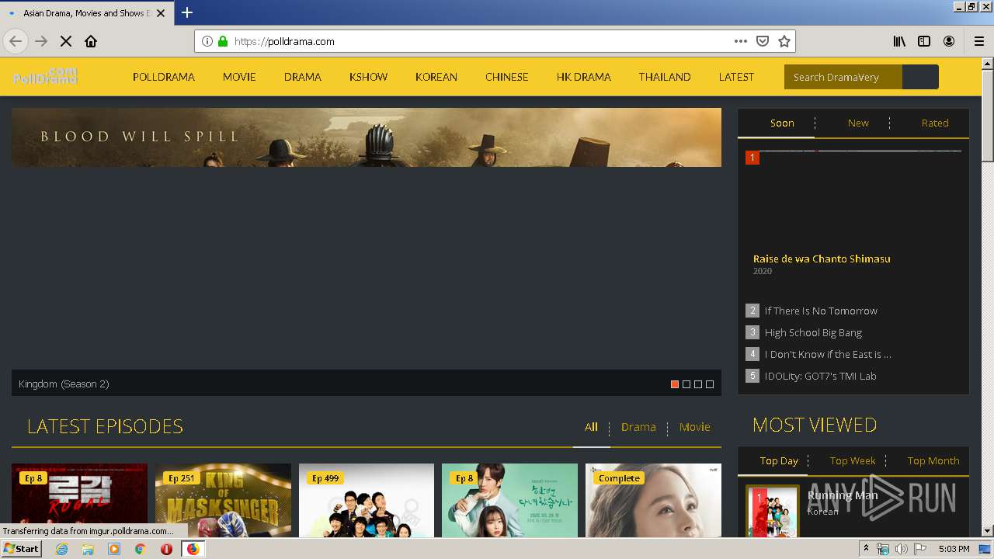Filter latest episodes by All
This screenshot has height=559, width=994.
click(592, 427)
